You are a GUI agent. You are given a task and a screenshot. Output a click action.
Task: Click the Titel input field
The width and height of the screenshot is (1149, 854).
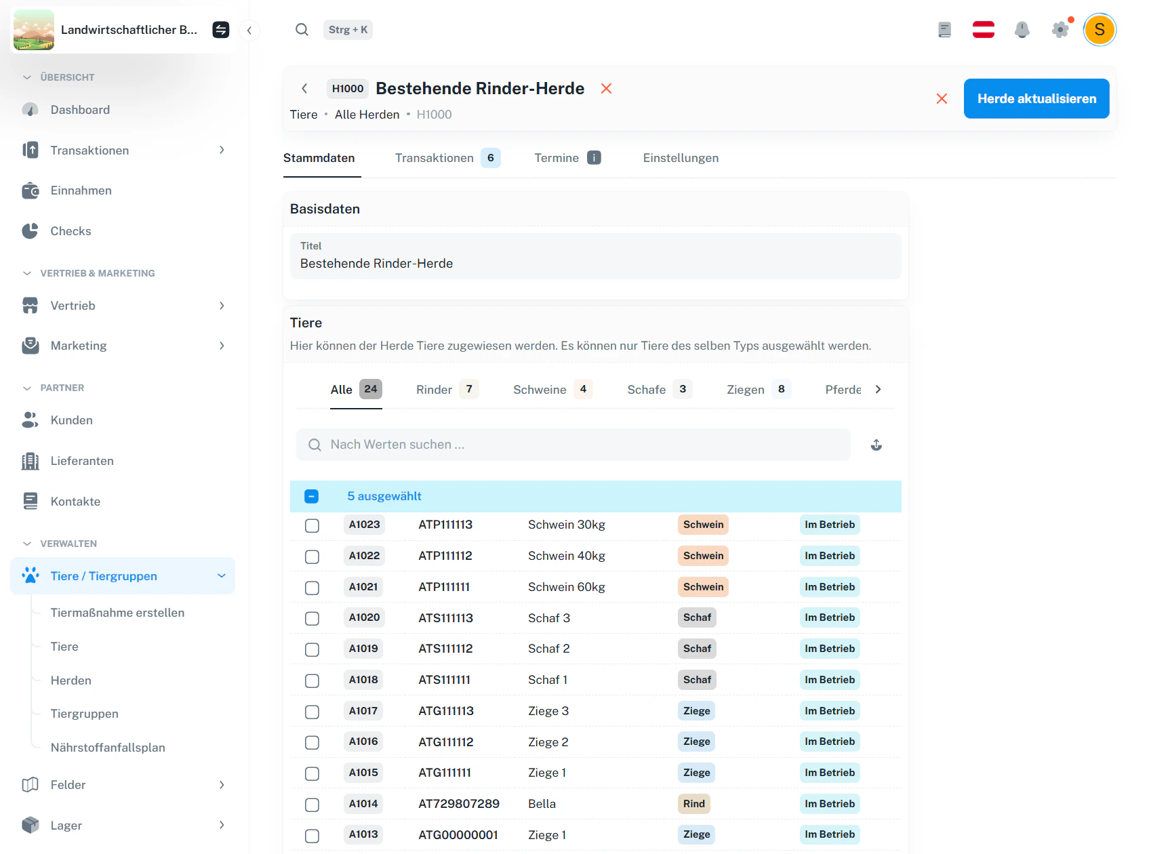[596, 256]
